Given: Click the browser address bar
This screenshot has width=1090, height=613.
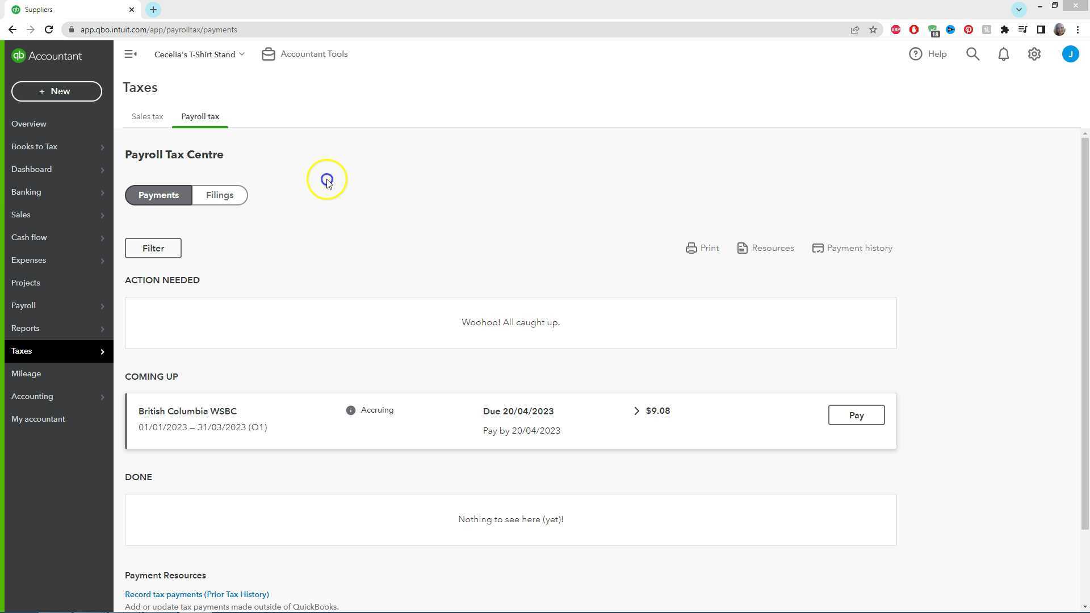Looking at the screenshot, I should pos(454,30).
